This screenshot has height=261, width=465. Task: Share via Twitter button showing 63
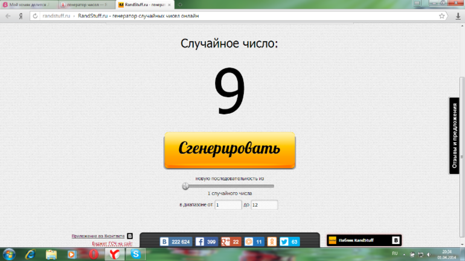pos(289,242)
